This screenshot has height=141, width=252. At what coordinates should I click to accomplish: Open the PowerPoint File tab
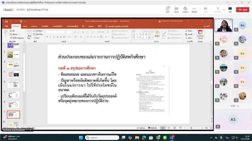(7, 26)
